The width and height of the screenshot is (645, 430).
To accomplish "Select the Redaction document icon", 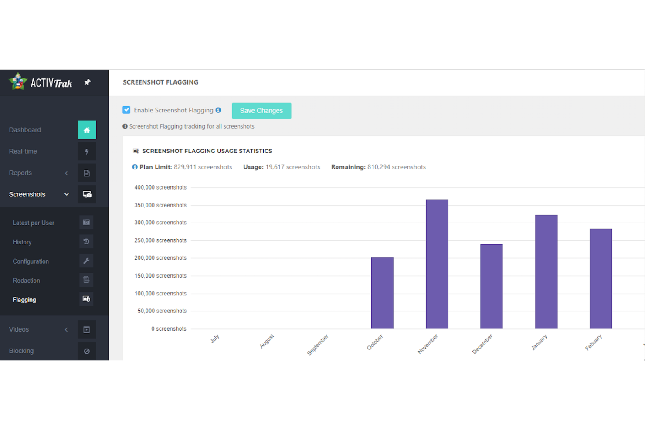I will click(86, 280).
